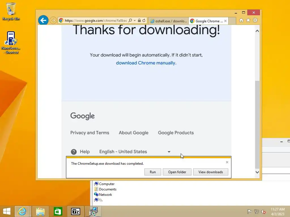
Task: Click the muted volume tray icon
Action: [x=263, y=212]
